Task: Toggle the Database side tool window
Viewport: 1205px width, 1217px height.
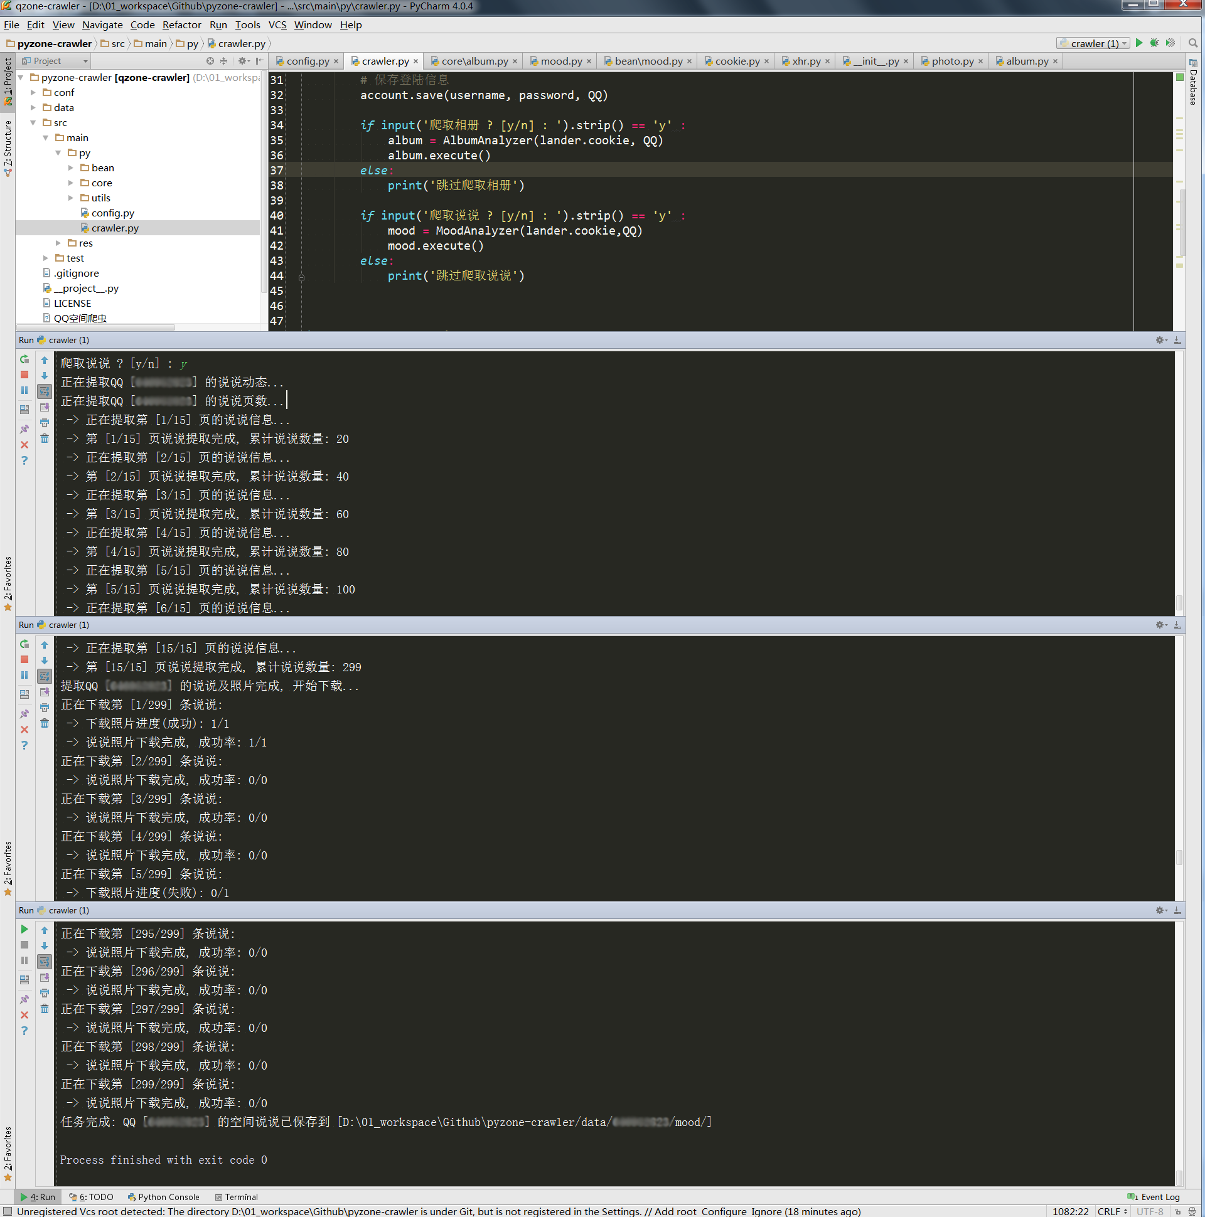Action: pos(1193,82)
